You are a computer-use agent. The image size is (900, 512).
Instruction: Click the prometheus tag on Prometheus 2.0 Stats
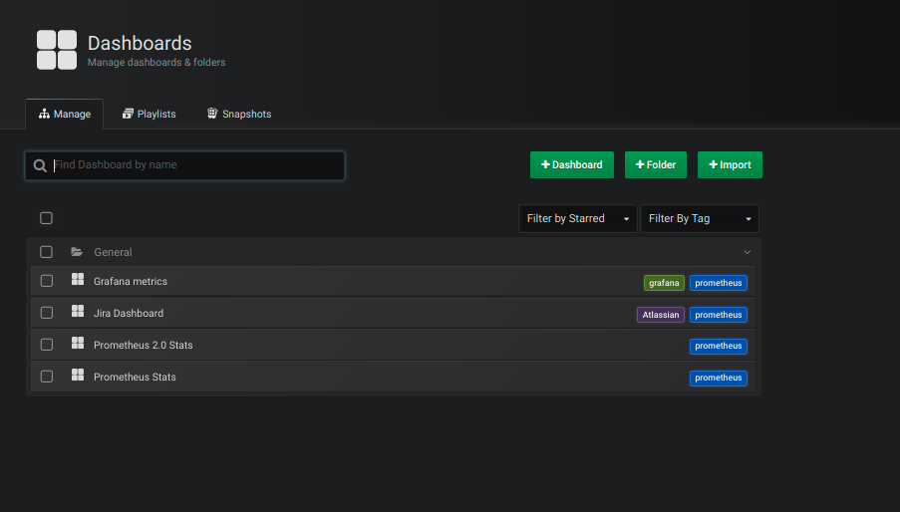point(718,346)
